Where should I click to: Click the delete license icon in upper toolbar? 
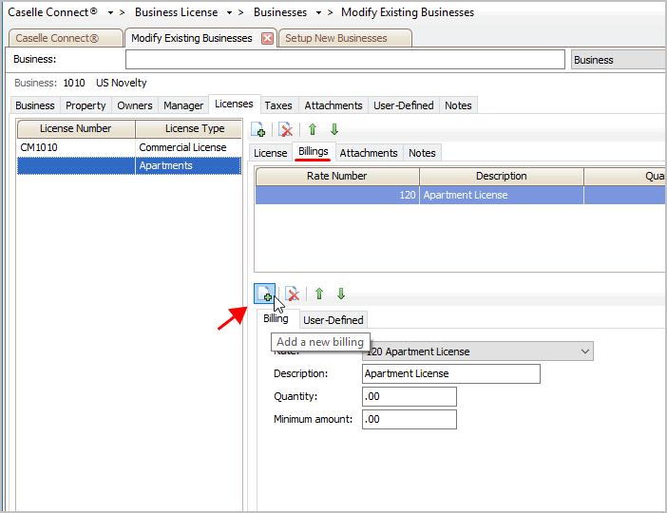tap(286, 129)
